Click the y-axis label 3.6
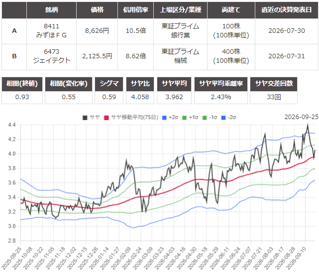Viewport: 319px width, 276px height. (x=11, y=183)
